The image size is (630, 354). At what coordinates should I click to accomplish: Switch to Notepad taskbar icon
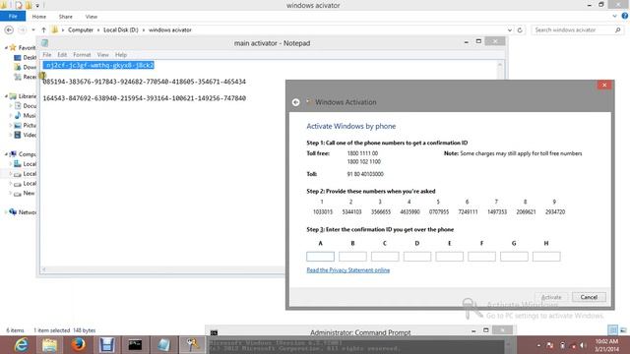click(x=164, y=345)
